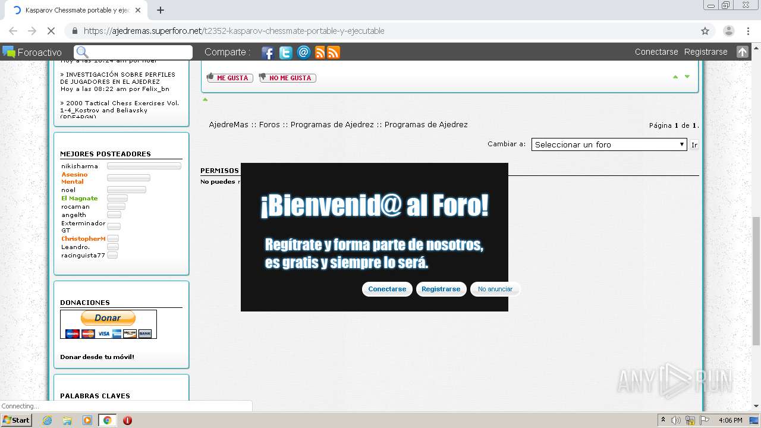
Task: Open nikisharma's profile
Action: click(x=80, y=166)
